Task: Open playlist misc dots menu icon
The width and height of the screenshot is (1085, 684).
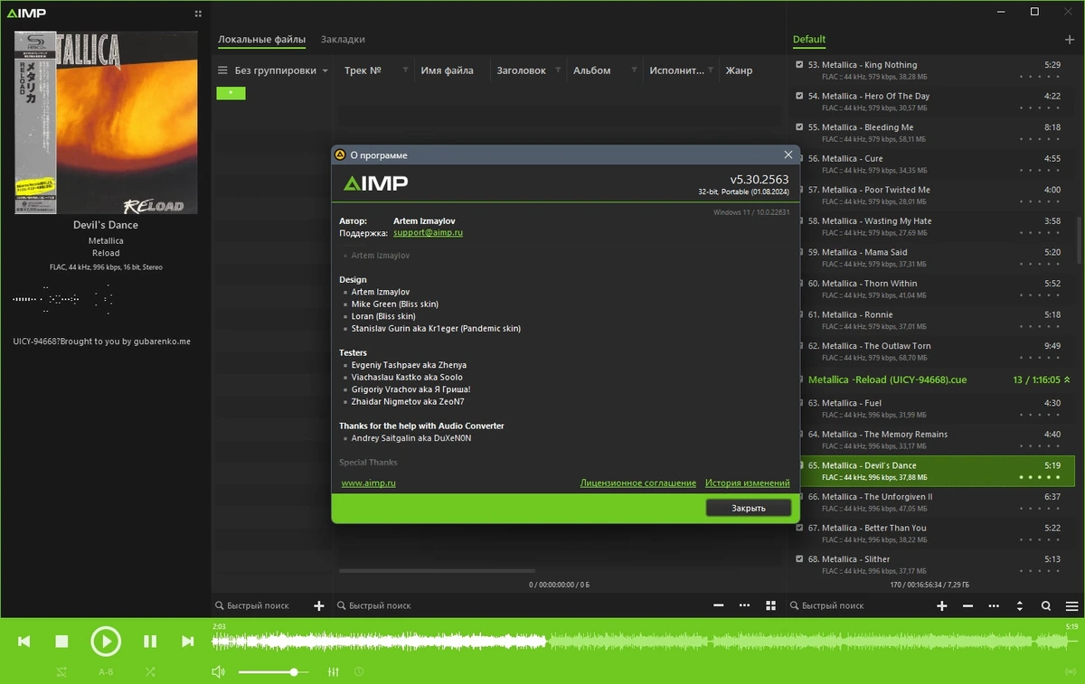Action: [x=994, y=605]
